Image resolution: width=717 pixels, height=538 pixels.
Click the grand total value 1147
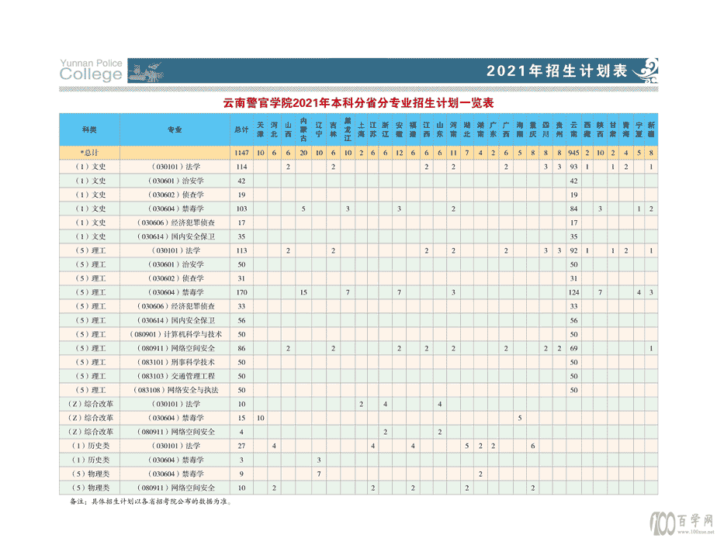click(241, 153)
